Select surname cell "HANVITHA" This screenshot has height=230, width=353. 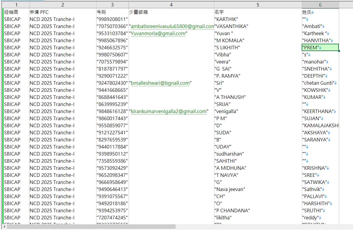[x=320, y=40]
